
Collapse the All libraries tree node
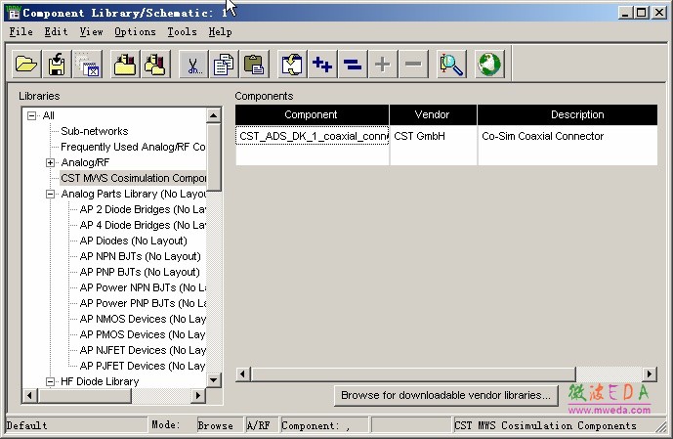tap(31, 115)
